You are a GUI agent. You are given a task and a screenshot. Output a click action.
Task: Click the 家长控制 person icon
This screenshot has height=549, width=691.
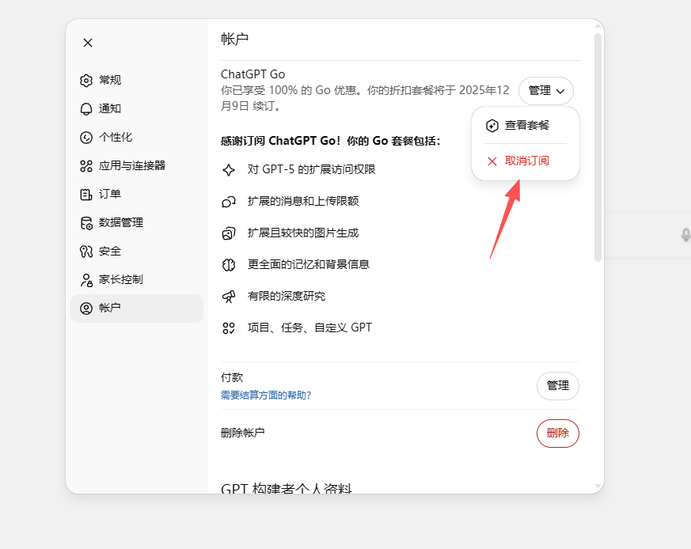point(86,280)
